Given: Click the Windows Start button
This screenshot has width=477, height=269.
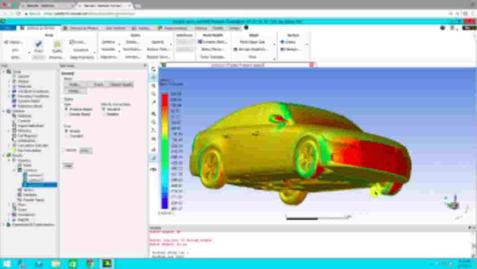Looking at the screenshot, I should pyautogui.click(x=7, y=264).
